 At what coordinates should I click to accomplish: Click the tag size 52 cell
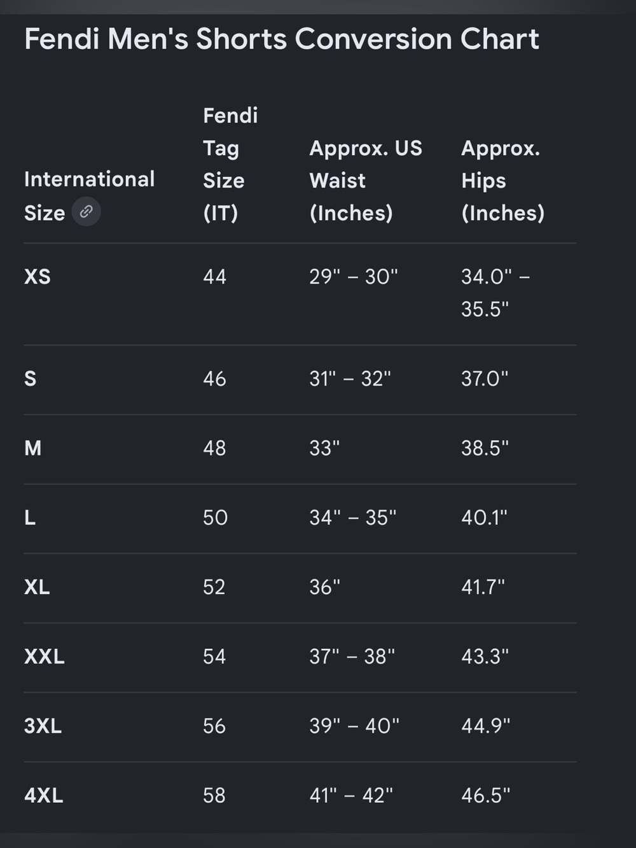click(214, 587)
